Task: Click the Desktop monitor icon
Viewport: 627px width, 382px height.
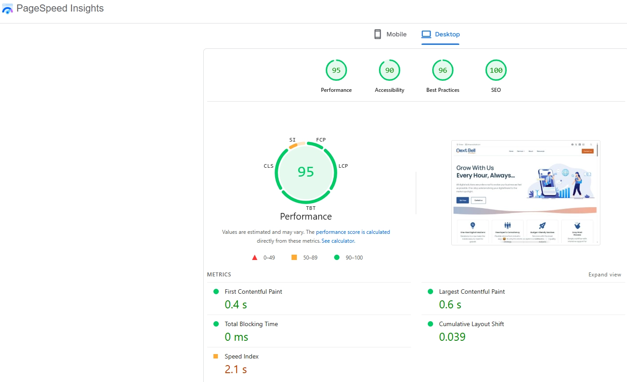Action: [x=426, y=34]
